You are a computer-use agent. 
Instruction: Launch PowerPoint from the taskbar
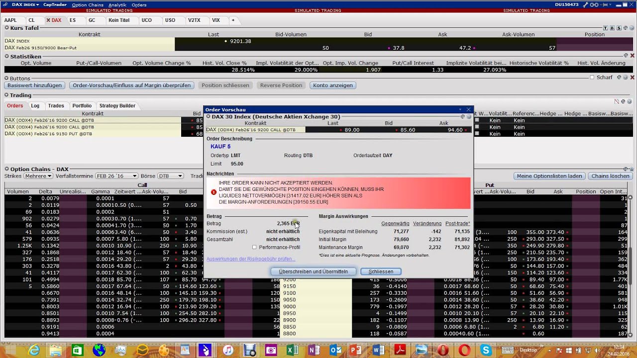coord(357,350)
